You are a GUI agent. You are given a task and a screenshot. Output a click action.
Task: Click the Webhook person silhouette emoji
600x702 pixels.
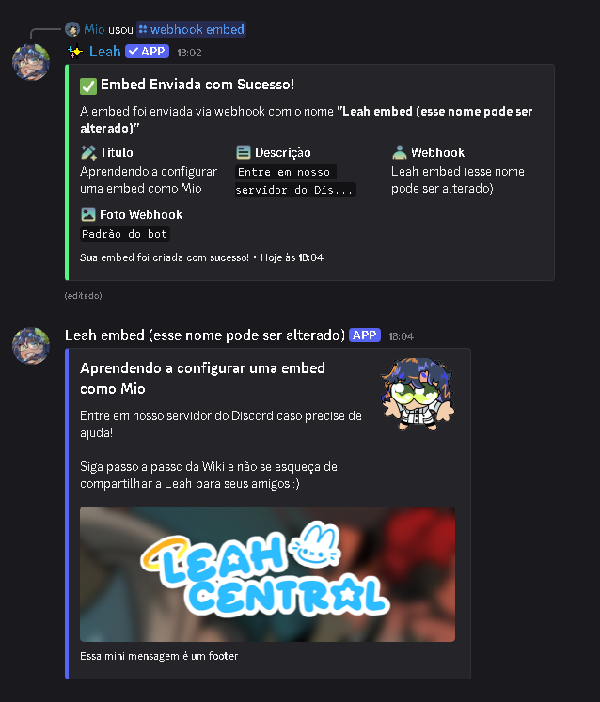[x=400, y=152]
